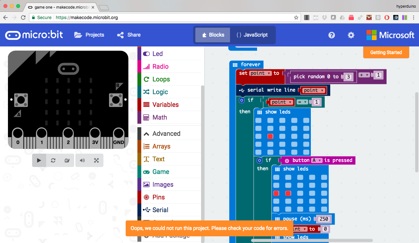Open the Help question mark menu
The image size is (419, 243).
[332, 35]
